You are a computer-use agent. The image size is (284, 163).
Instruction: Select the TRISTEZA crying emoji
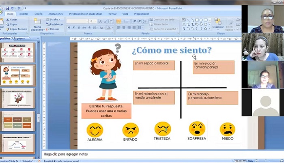pyautogui.click(x=162, y=129)
